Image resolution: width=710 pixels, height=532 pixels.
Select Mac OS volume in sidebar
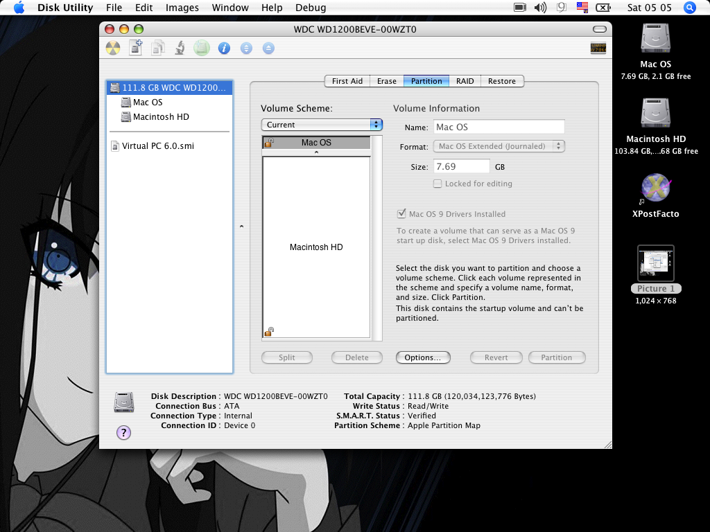pos(169,103)
